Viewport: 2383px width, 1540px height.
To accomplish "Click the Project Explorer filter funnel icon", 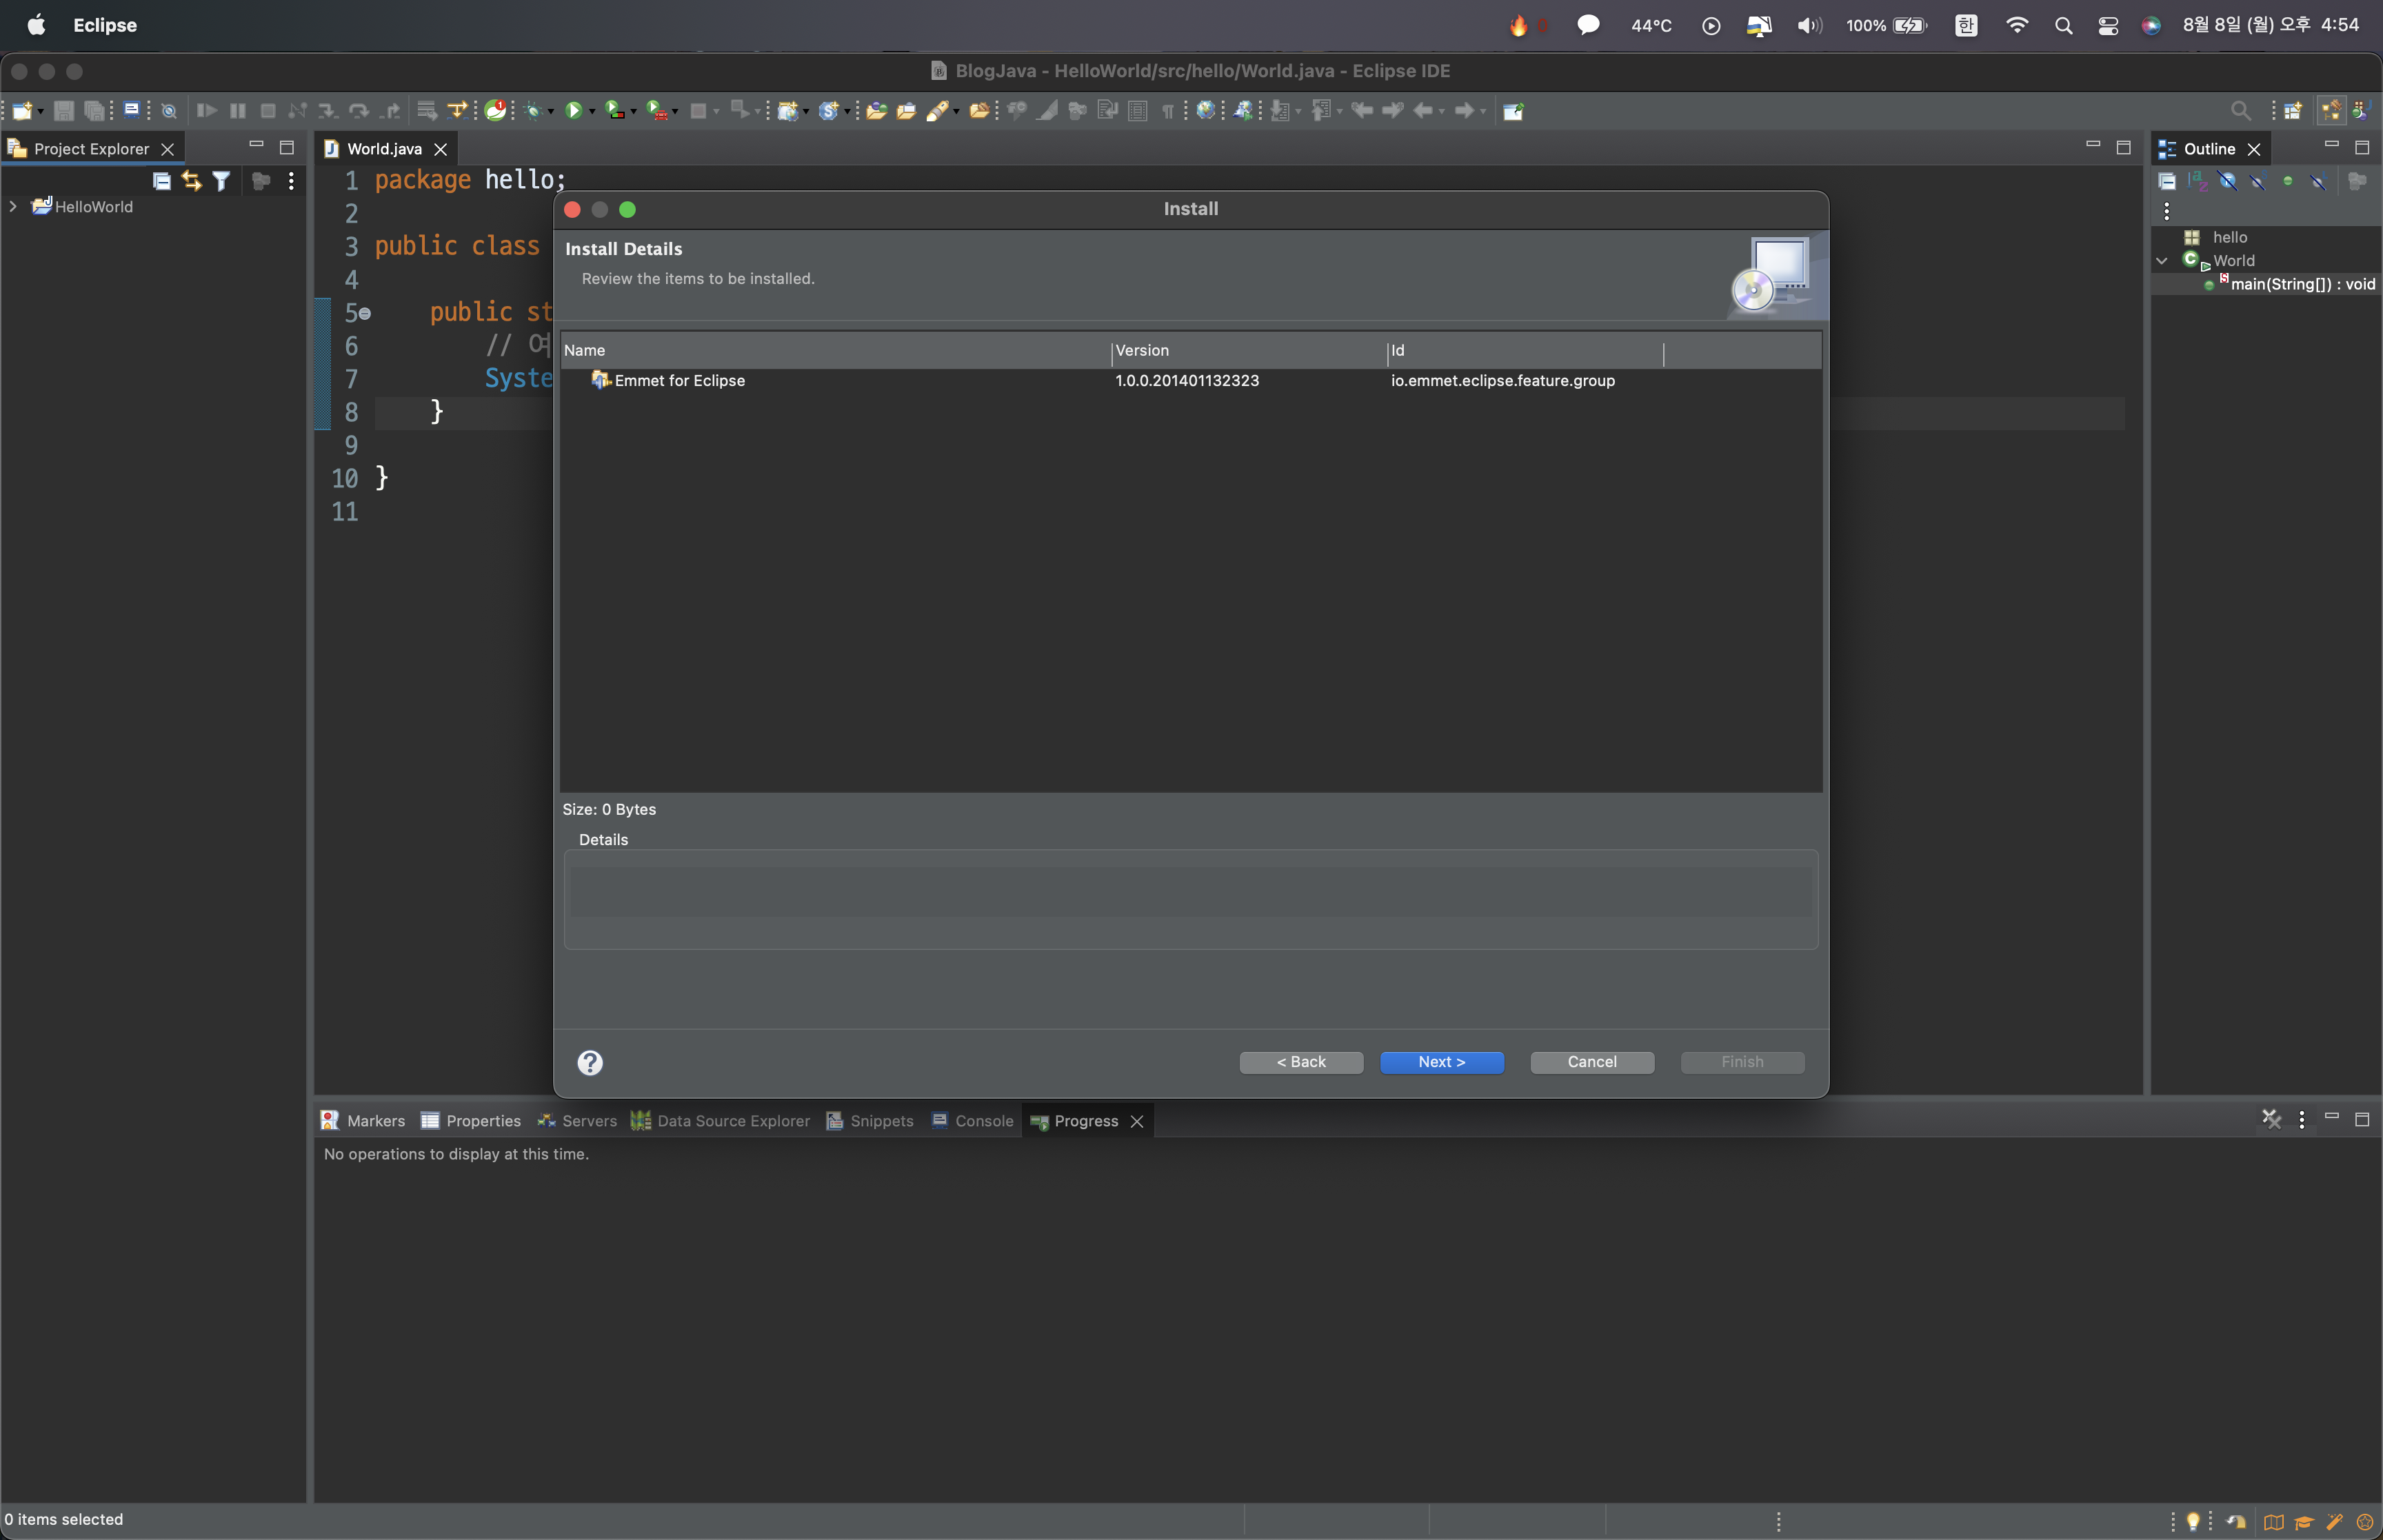I will pyautogui.click(x=221, y=181).
